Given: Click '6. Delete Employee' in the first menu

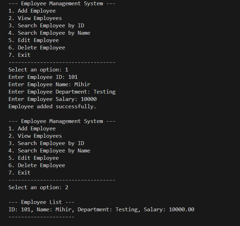Looking at the screenshot, I should tap(37, 48).
